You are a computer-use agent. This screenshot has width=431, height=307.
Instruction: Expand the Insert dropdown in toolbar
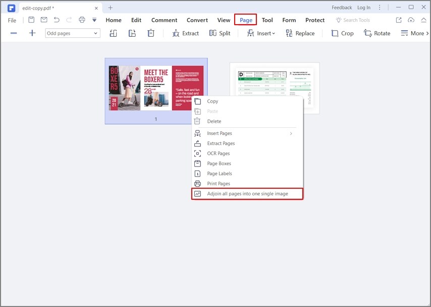tap(261, 33)
